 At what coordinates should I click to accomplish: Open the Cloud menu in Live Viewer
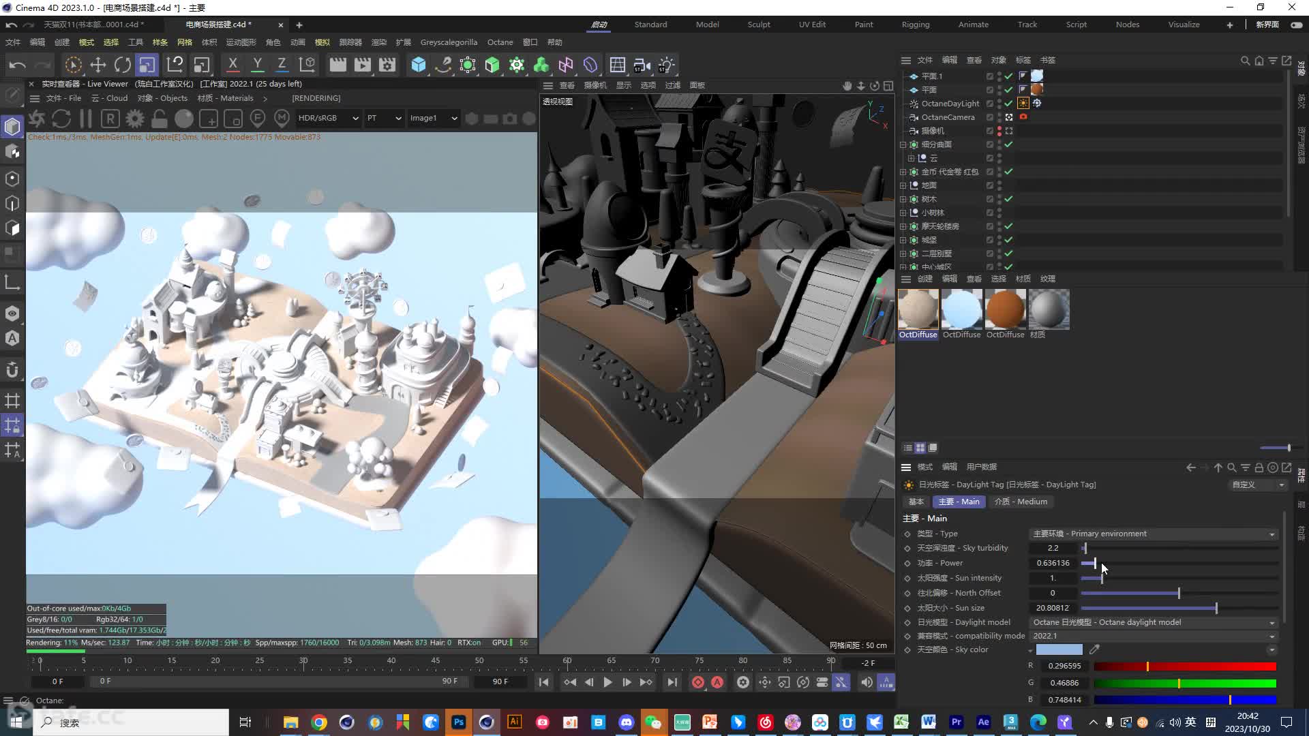coord(110,98)
